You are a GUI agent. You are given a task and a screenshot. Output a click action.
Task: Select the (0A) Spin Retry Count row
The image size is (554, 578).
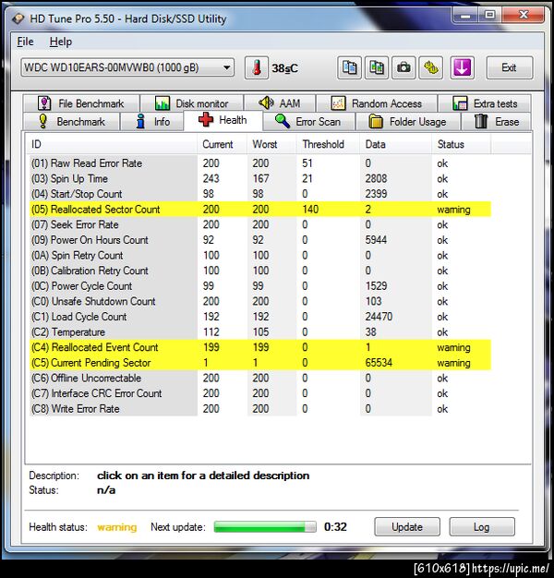(x=260, y=256)
